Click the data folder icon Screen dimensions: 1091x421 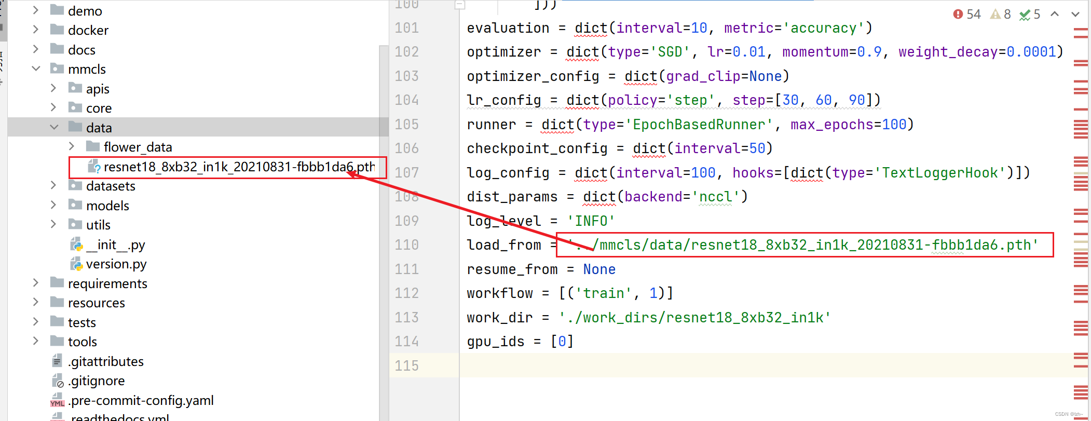pos(75,127)
